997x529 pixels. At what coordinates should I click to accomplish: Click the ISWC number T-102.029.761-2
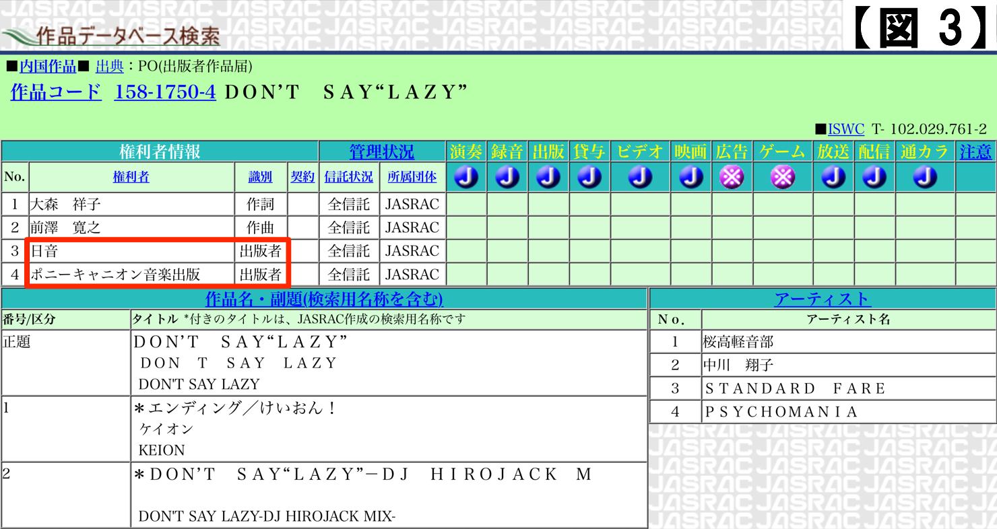[929, 129]
